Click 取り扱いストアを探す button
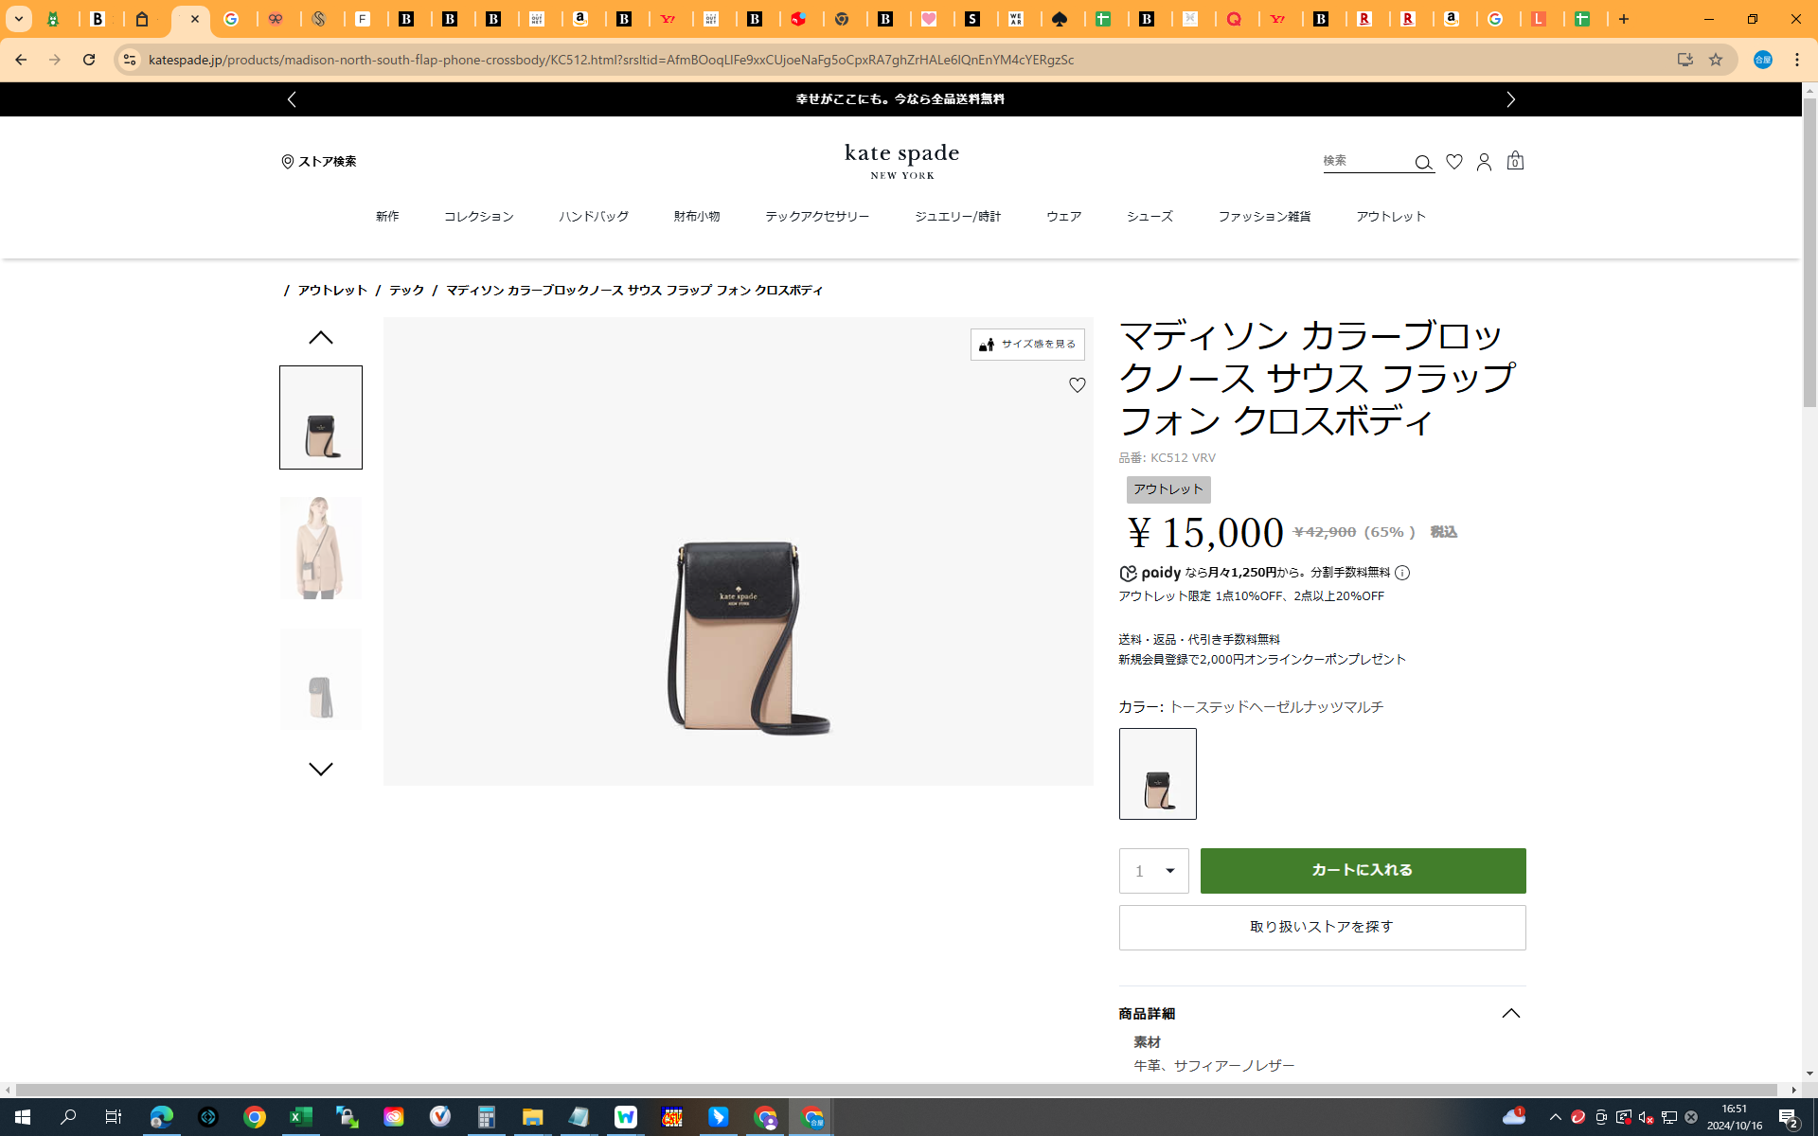This screenshot has width=1818, height=1136. pyautogui.click(x=1322, y=928)
